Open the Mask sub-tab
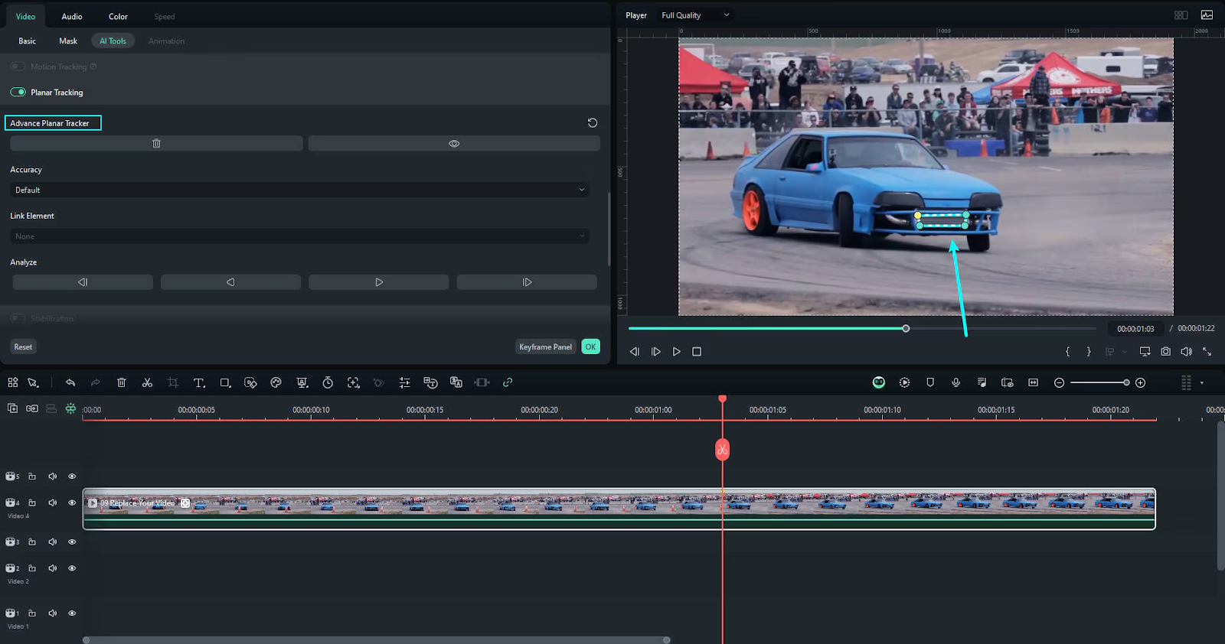This screenshot has height=644, width=1225. click(68, 41)
